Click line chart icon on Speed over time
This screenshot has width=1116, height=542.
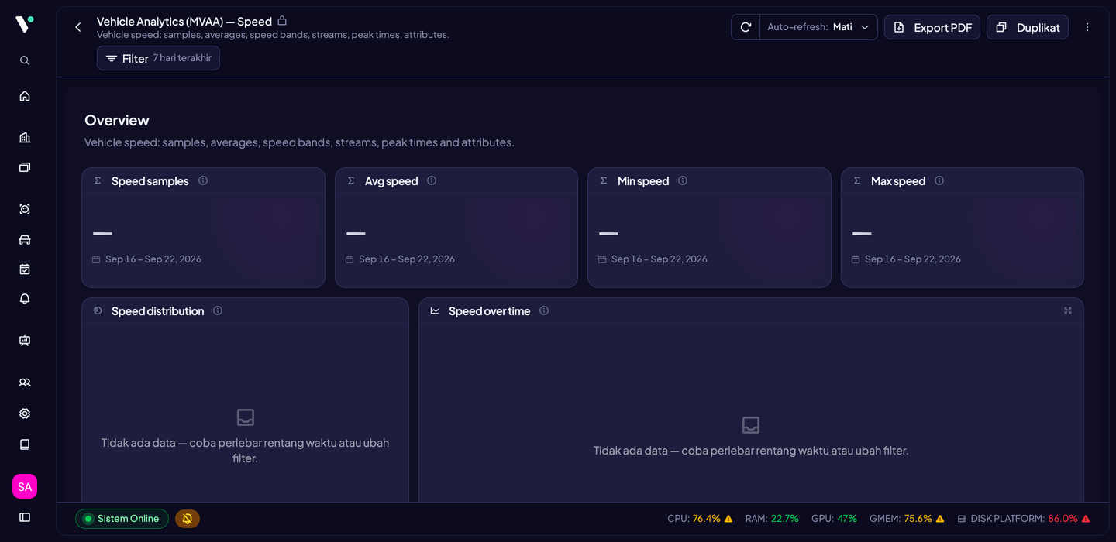coord(435,310)
